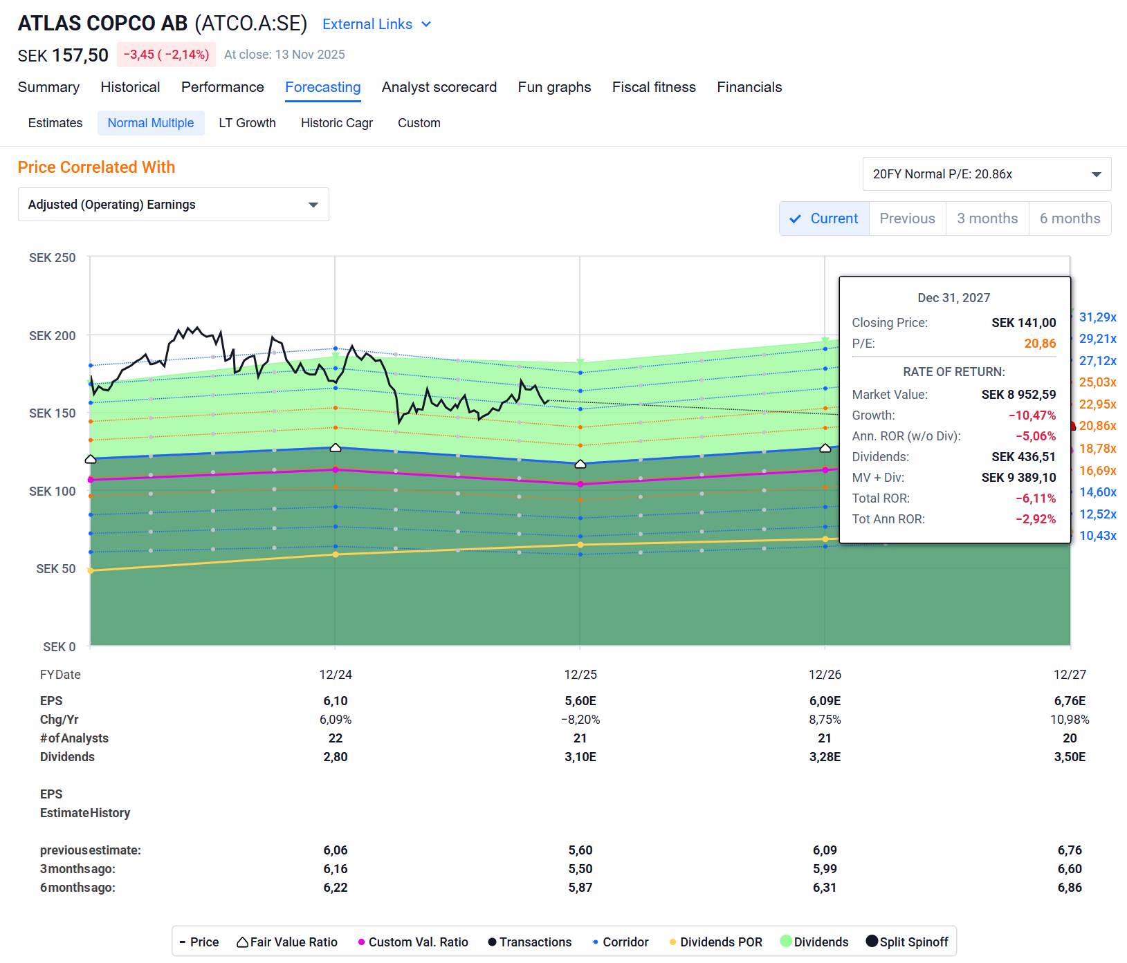Viewport: 1127px width, 963px height.
Task: Toggle the Price line via its legend icon
Action: pyautogui.click(x=181, y=942)
